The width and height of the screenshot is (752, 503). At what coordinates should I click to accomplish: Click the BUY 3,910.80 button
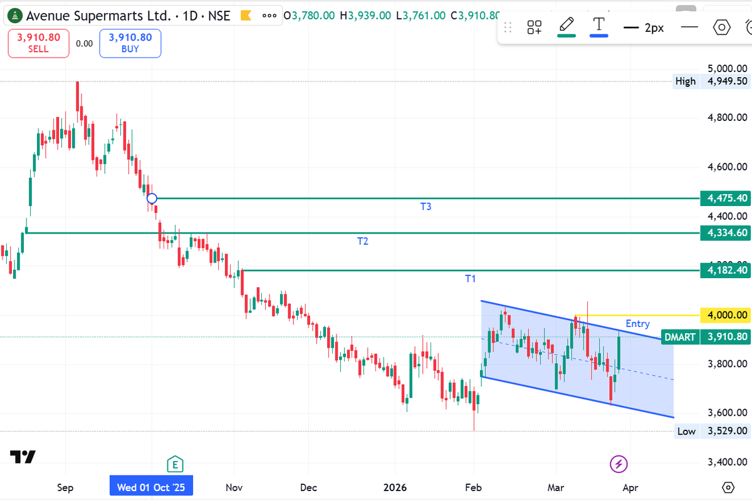130,43
